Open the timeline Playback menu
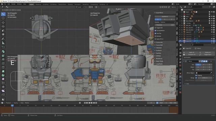 pyautogui.click(x=8, y=103)
